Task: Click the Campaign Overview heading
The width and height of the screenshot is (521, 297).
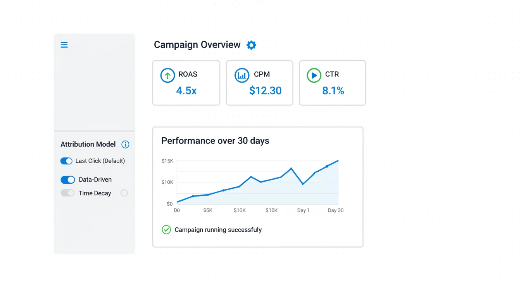Action: 197,45
